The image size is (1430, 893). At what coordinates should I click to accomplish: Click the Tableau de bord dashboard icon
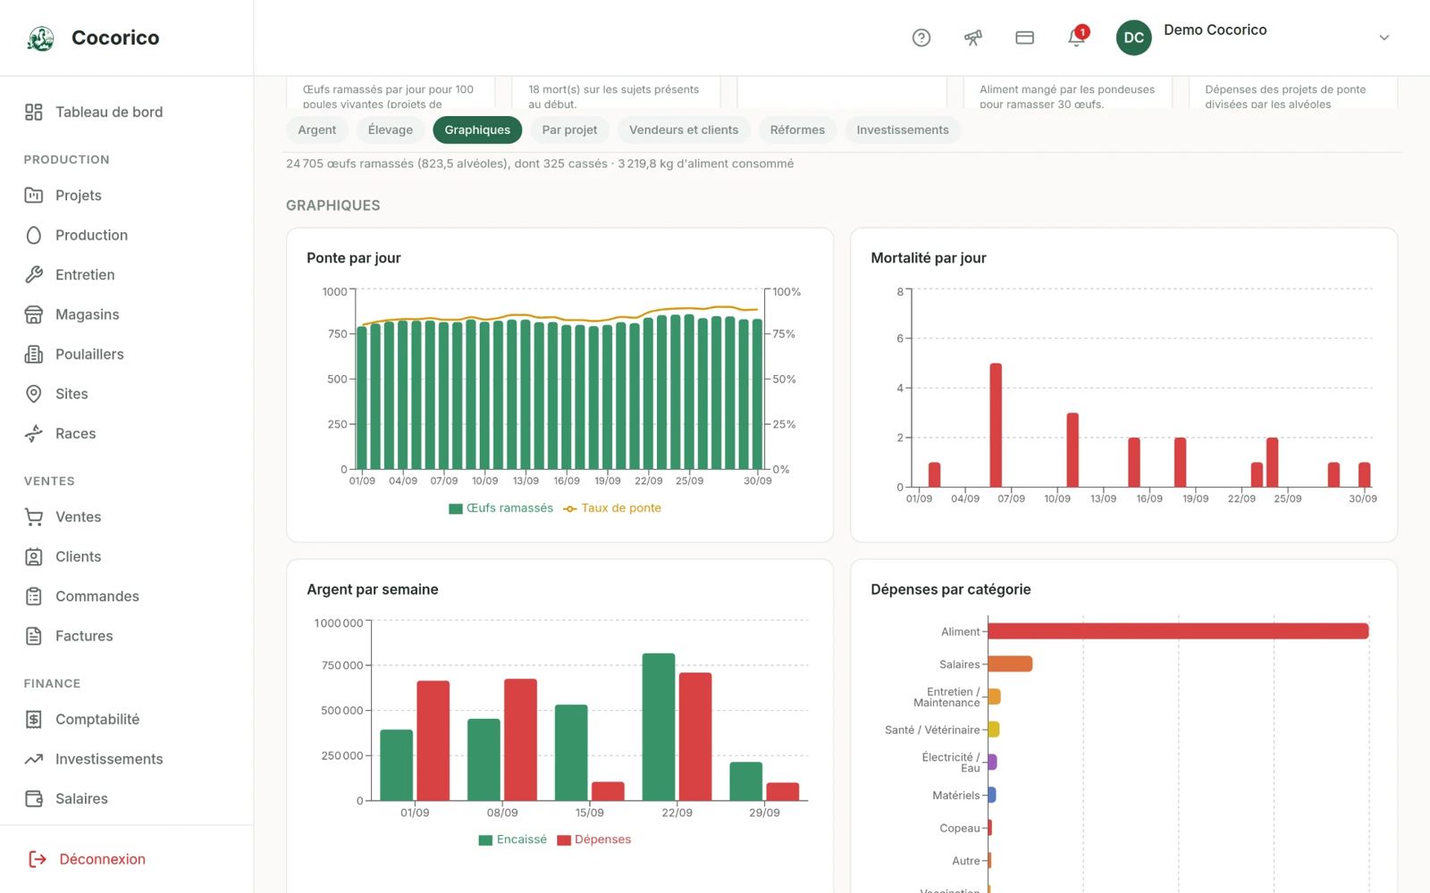click(34, 112)
